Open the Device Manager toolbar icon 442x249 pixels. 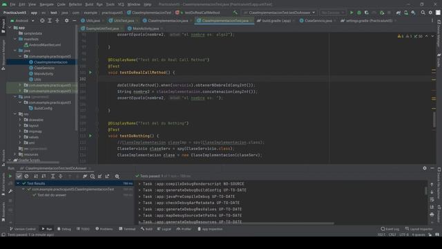pos(406,12)
